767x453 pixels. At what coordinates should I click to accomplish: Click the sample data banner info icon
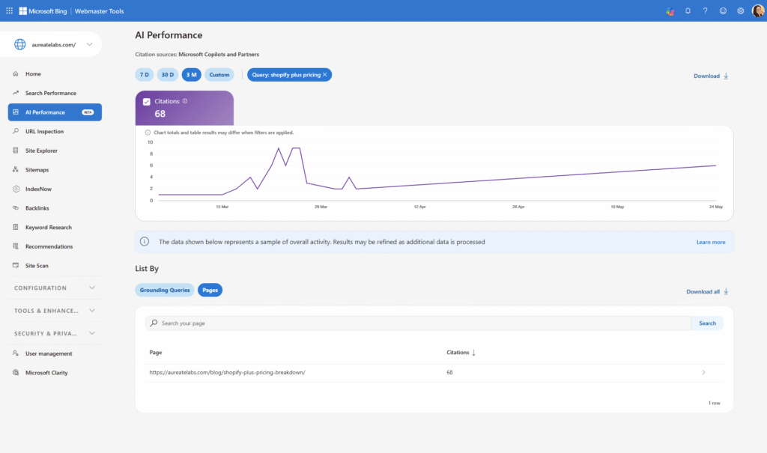coord(145,242)
